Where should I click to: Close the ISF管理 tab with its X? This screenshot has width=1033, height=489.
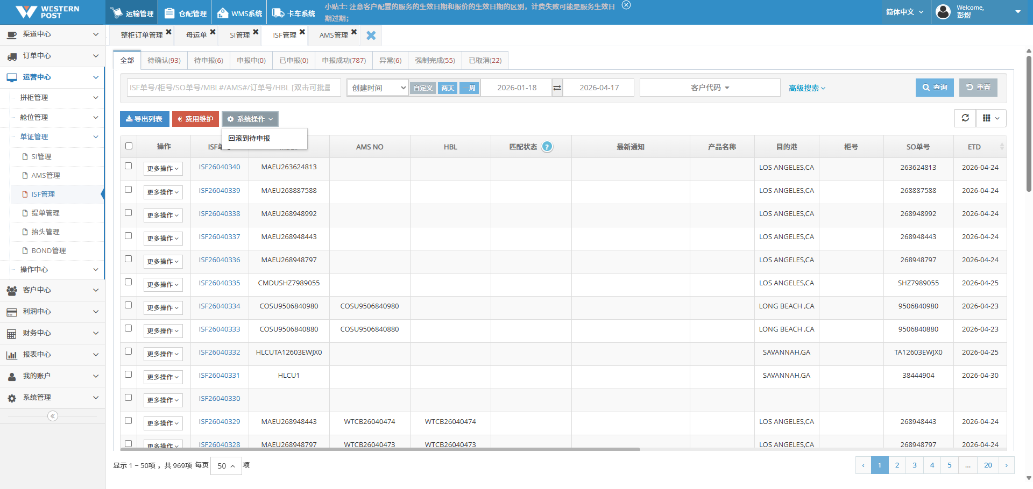click(302, 32)
